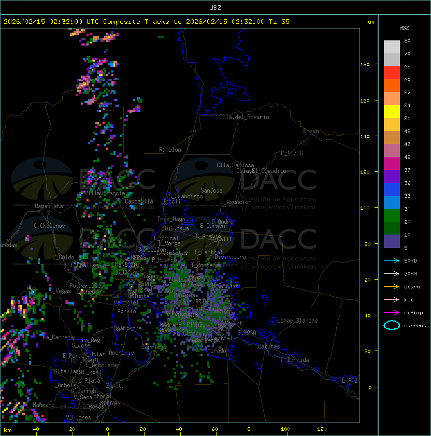Select the royal blue 36 dBZ swatch

pyautogui.click(x=392, y=190)
